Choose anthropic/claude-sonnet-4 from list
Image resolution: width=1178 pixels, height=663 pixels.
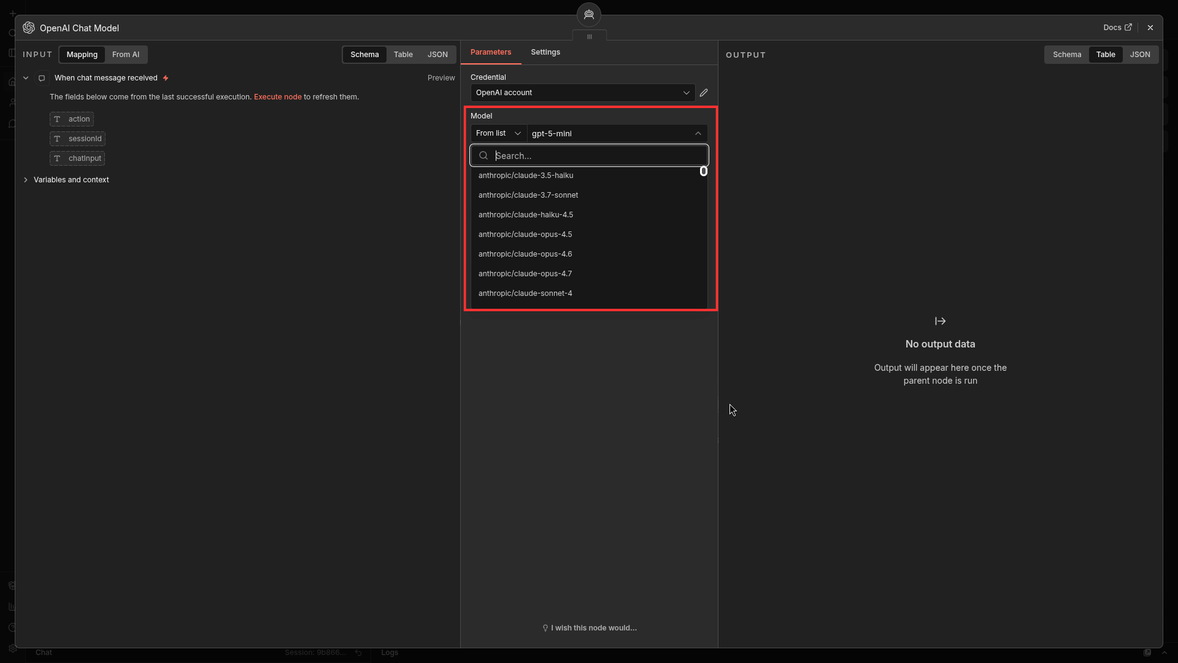tap(589, 293)
